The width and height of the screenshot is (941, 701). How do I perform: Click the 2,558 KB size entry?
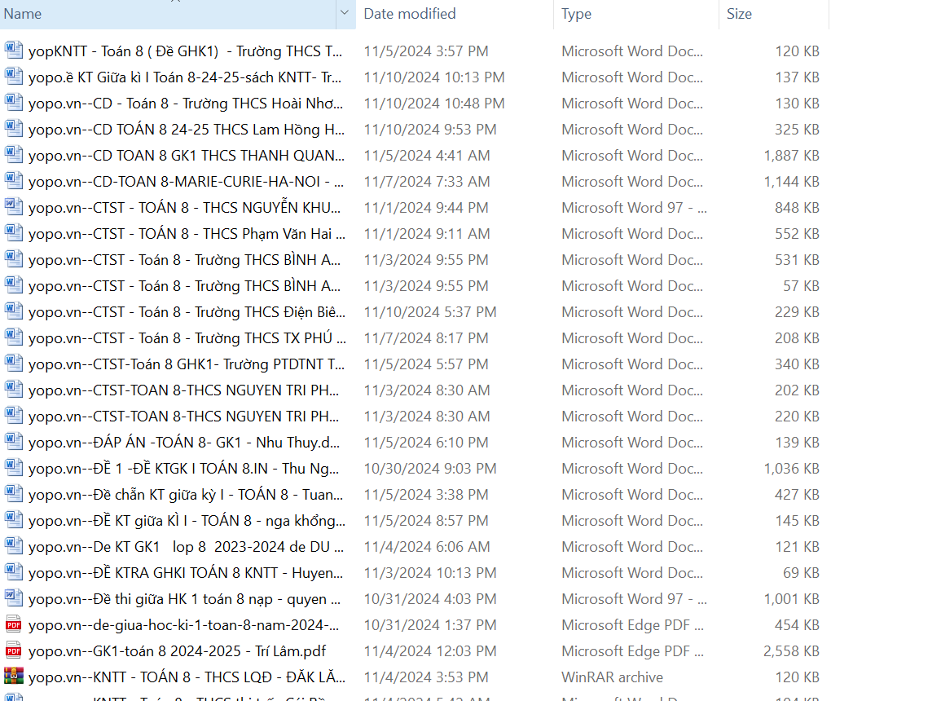point(791,651)
